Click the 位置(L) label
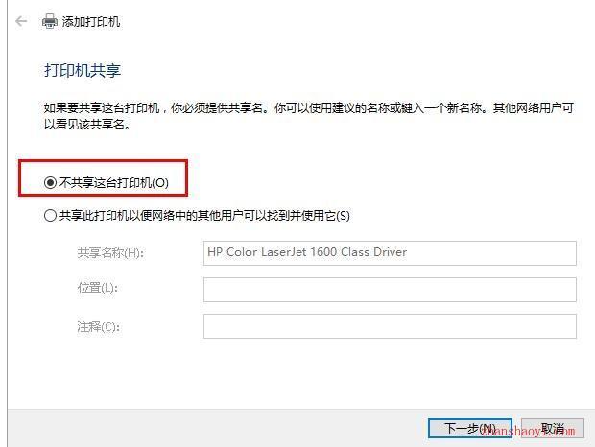This screenshot has width=595, height=447. point(98,288)
